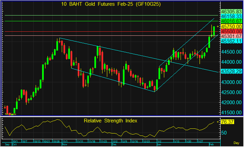The width and height of the screenshot is (244, 147).
Task: Click the 10/28 date tick on time axis
Action: [x=56, y=141]
